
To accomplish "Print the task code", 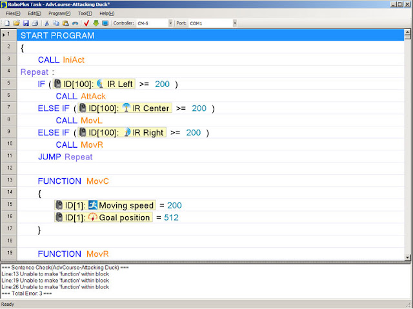I will pyautogui.click(x=35, y=23).
